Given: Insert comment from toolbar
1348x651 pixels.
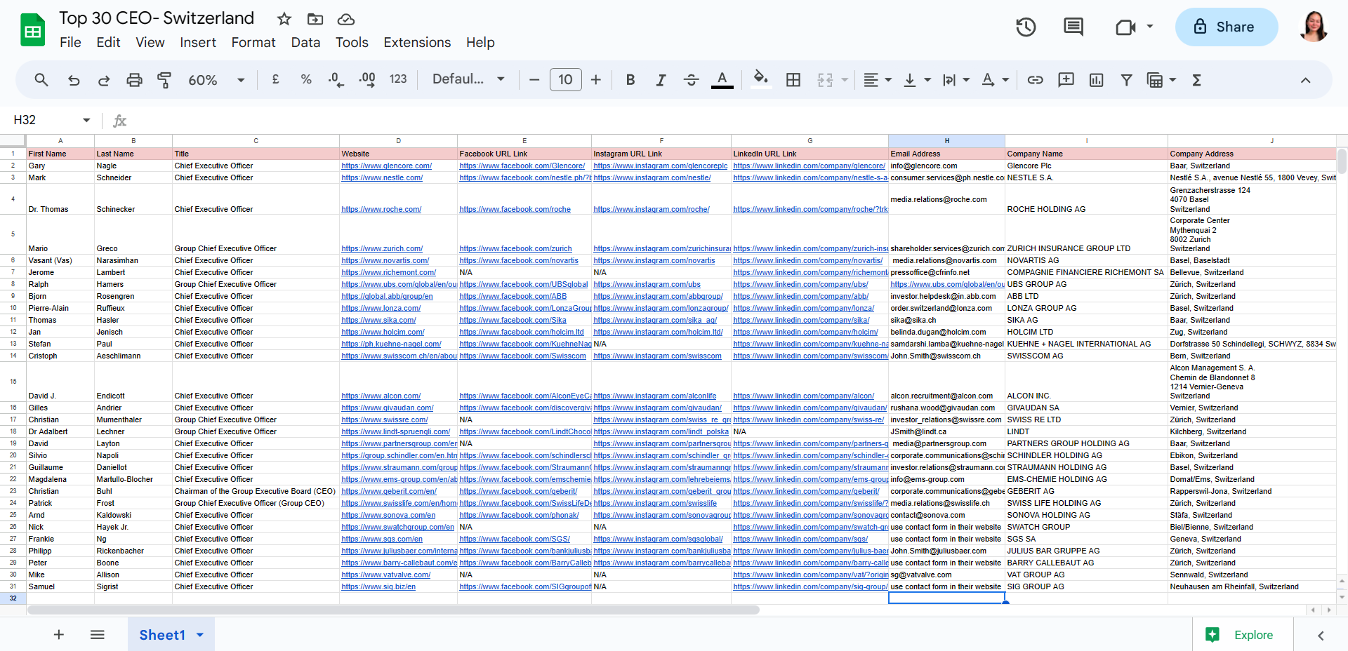Looking at the screenshot, I should [x=1066, y=80].
